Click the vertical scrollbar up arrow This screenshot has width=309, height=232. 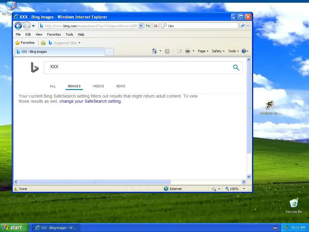[x=249, y=60]
